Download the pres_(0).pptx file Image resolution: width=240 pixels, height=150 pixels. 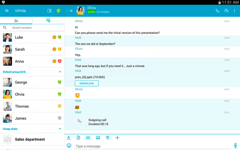pyautogui.click(x=87, y=84)
